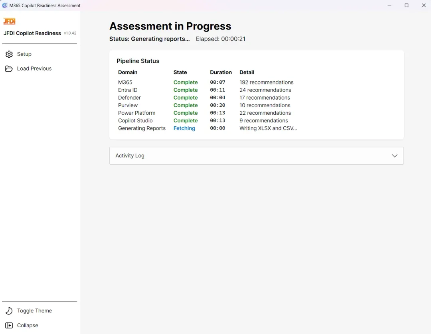Click the JFDI logo in sidebar

coord(9,21)
